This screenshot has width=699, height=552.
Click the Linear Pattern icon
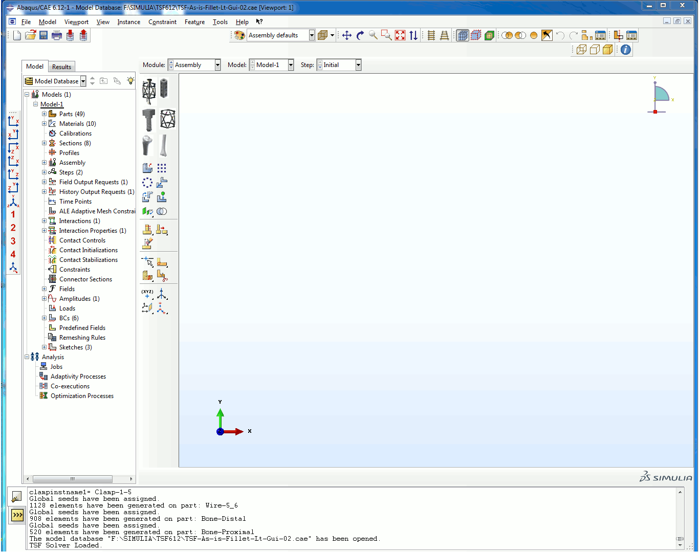pyautogui.click(x=162, y=168)
